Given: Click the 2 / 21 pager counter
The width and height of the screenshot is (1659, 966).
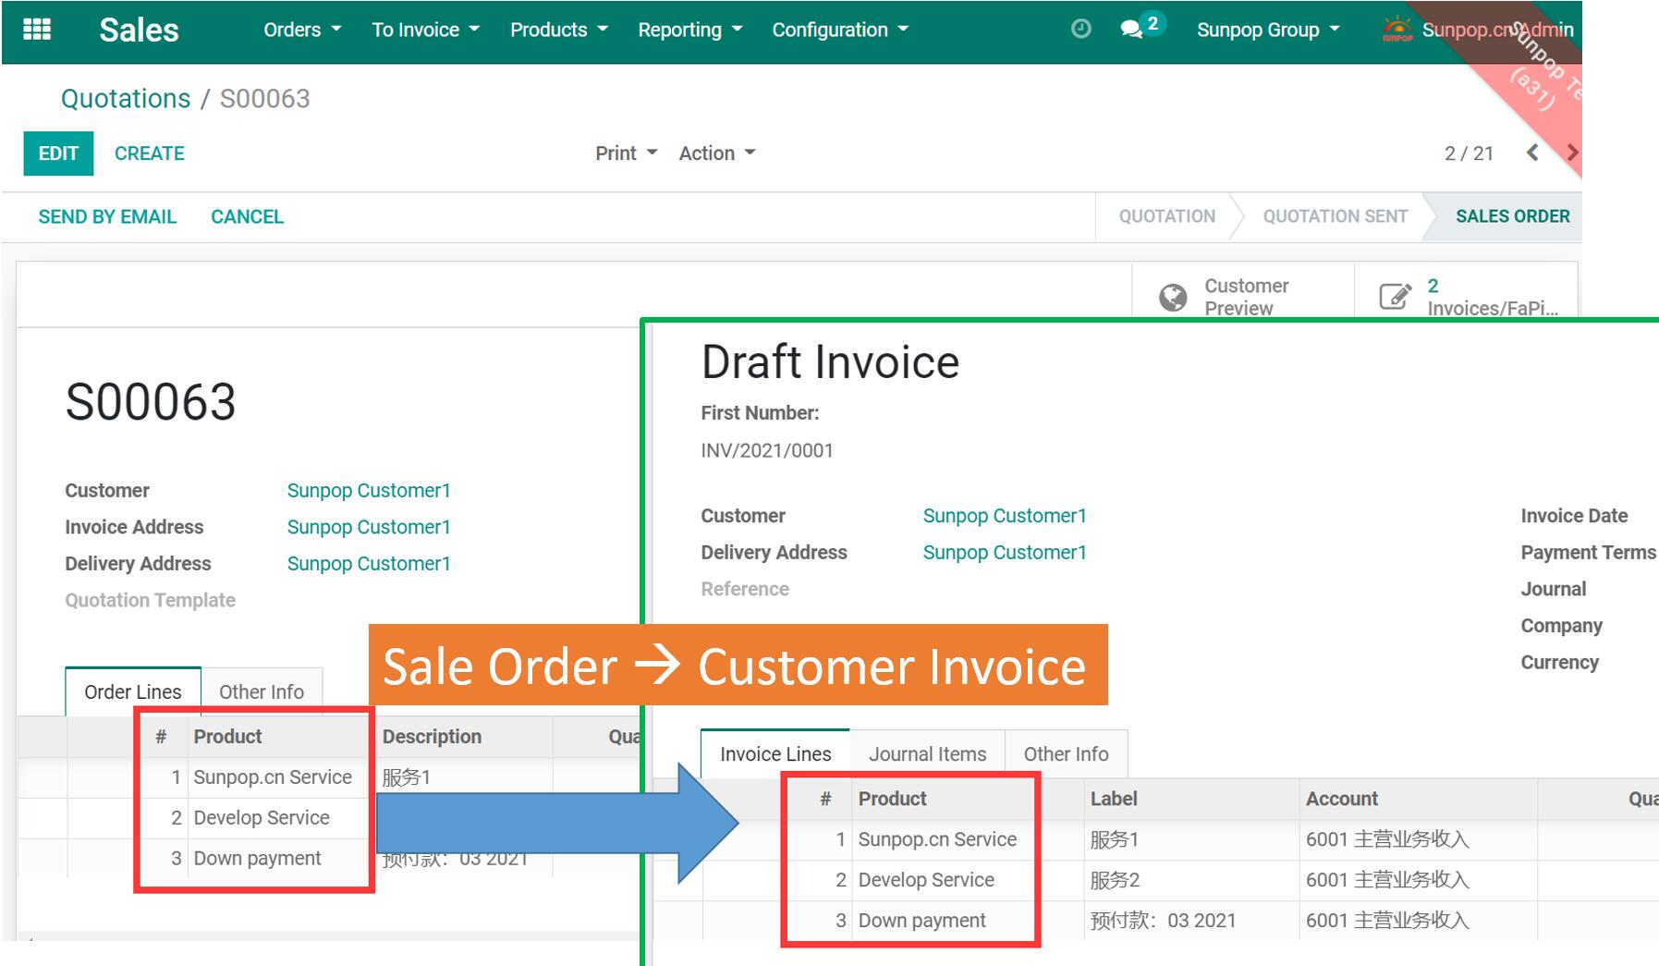Looking at the screenshot, I should pos(1469,153).
